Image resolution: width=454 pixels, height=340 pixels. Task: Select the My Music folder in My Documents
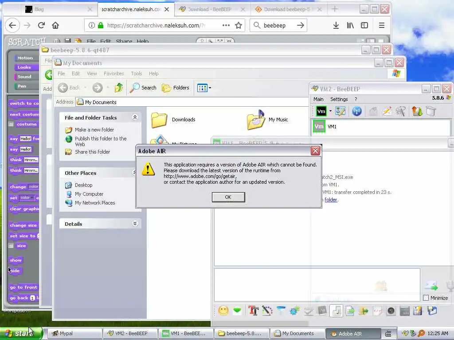(x=267, y=120)
